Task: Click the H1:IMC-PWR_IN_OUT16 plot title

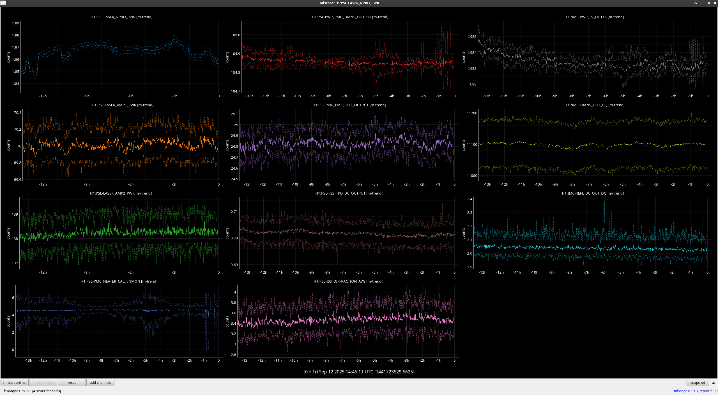Action: (x=595, y=17)
